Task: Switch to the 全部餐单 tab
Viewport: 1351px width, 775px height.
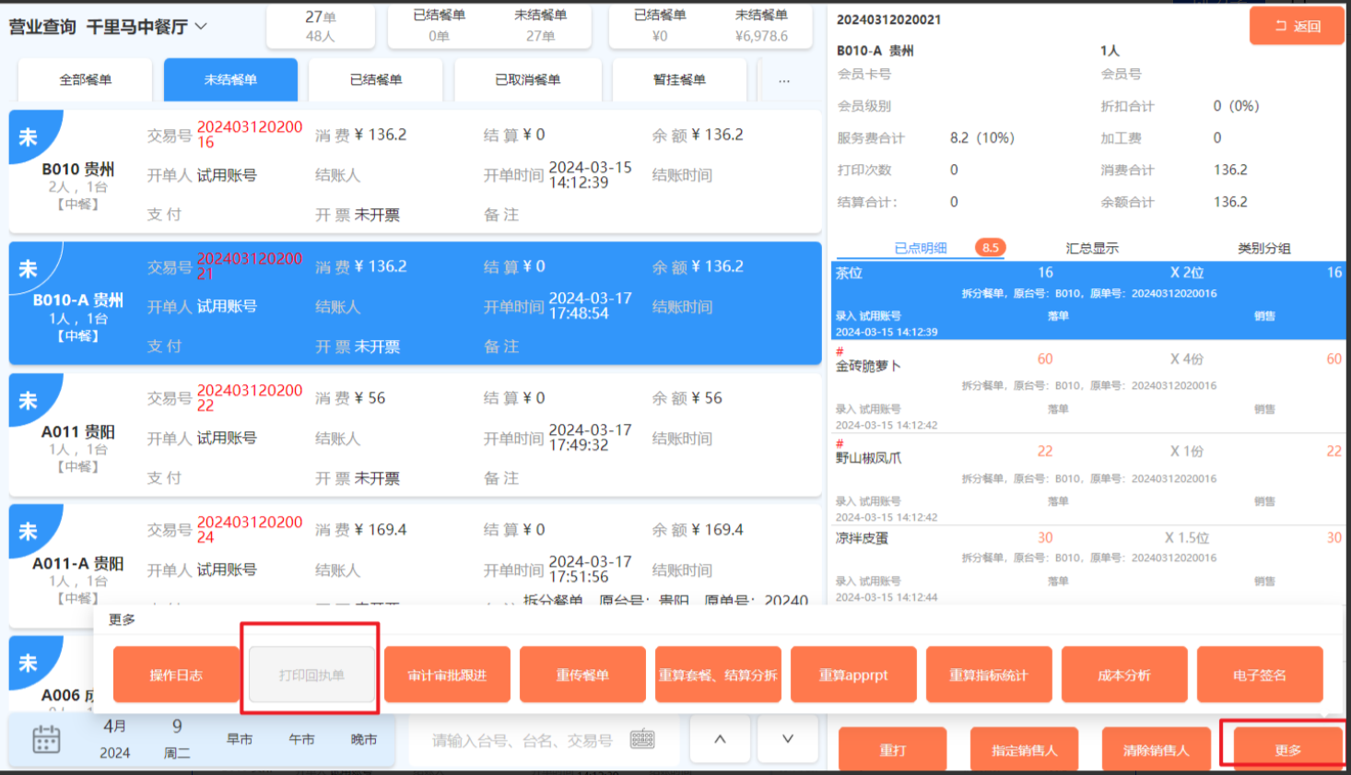Action: 85,80
